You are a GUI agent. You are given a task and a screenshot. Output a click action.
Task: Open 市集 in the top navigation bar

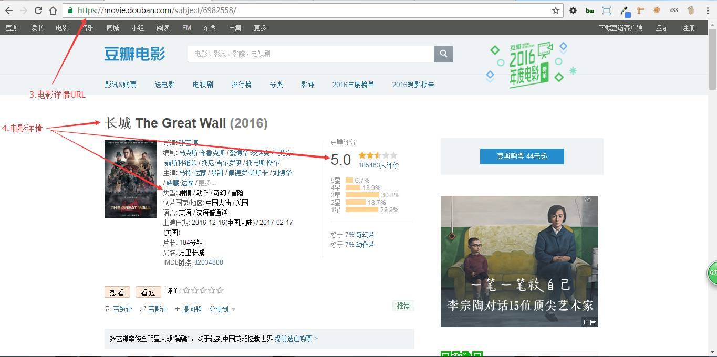(x=235, y=28)
